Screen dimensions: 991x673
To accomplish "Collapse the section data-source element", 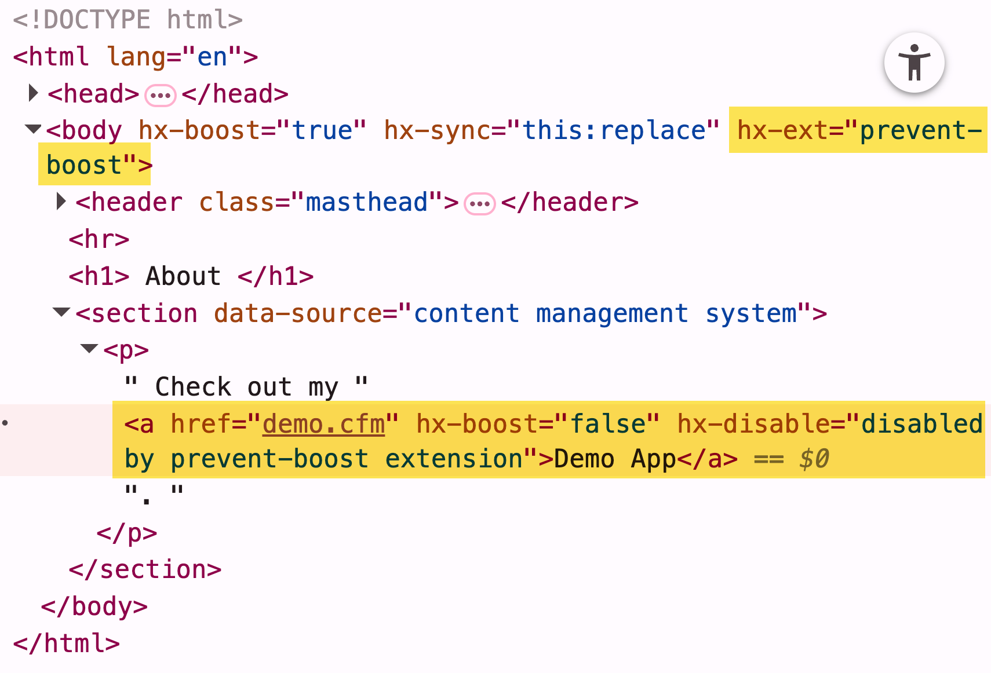I will pyautogui.click(x=61, y=312).
